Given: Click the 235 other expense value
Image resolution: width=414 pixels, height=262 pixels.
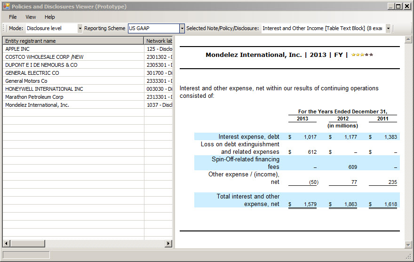Looking at the screenshot, I should tap(393, 182).
